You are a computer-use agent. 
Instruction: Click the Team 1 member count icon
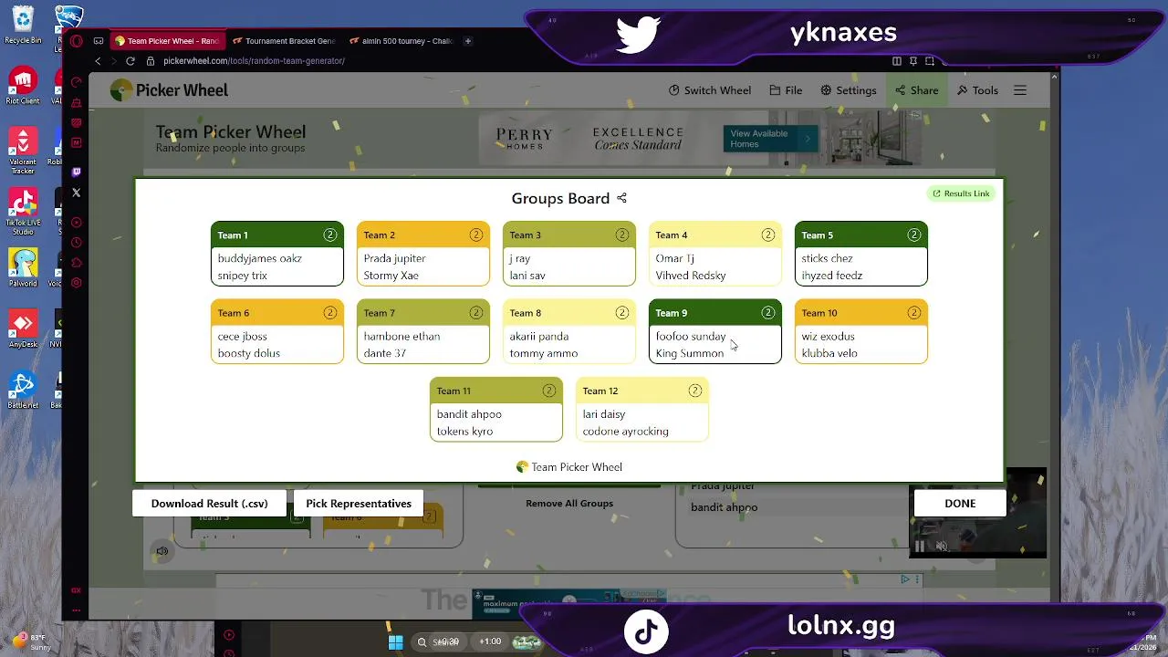pos(330,235)
